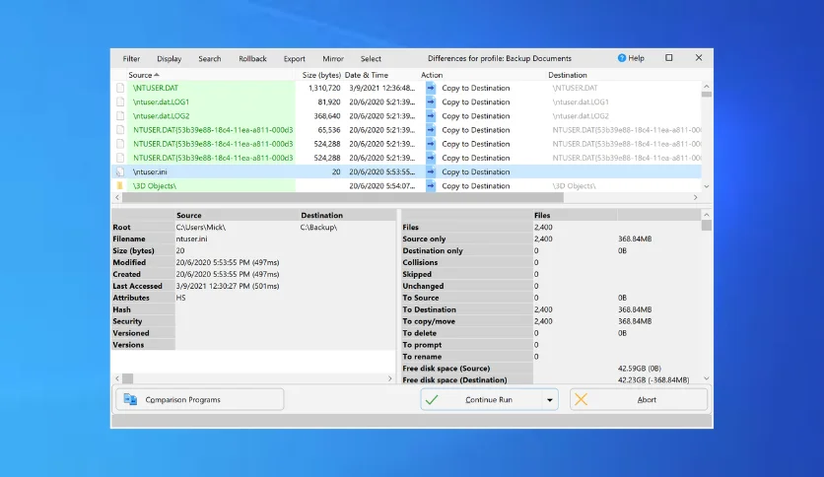Click the size value 1,310,720
The image size is (824, 477).
pos(324,88)
